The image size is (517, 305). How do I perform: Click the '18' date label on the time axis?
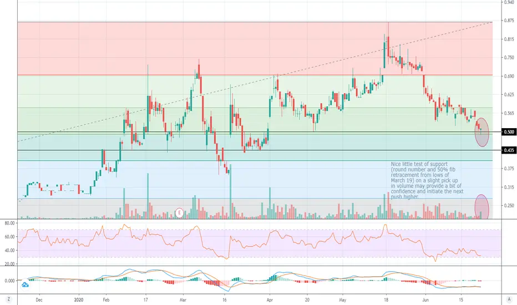pos(386,300)
